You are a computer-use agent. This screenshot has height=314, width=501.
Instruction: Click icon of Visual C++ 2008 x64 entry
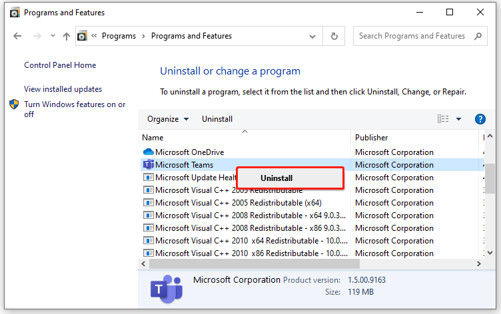[149, 215]
